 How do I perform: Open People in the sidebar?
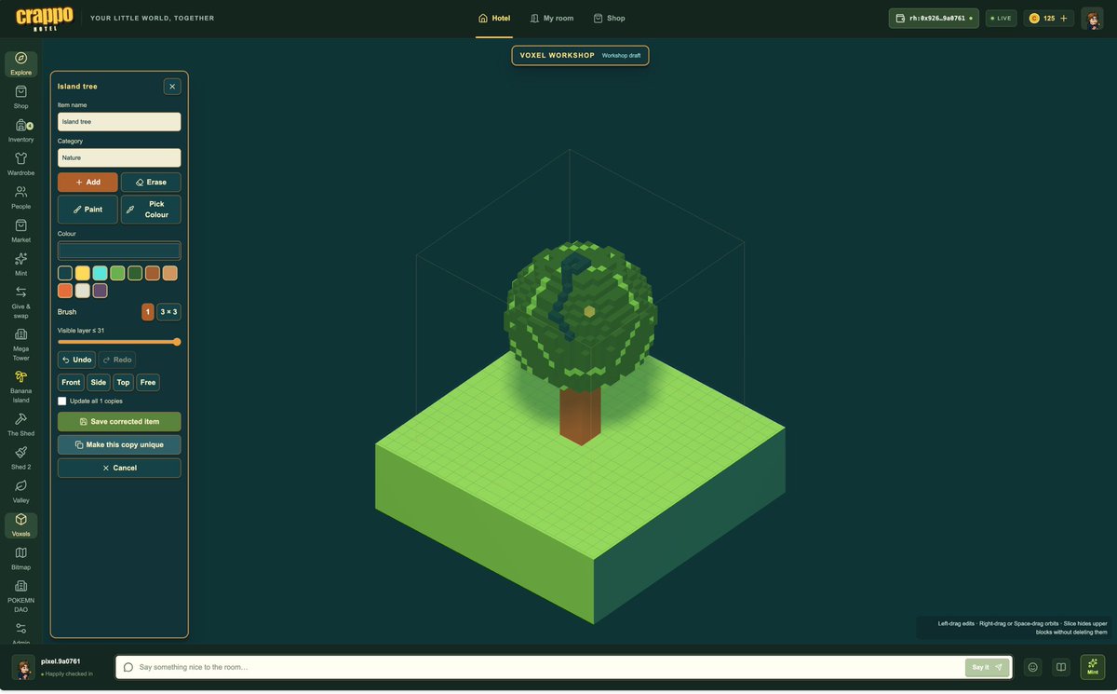20,198
